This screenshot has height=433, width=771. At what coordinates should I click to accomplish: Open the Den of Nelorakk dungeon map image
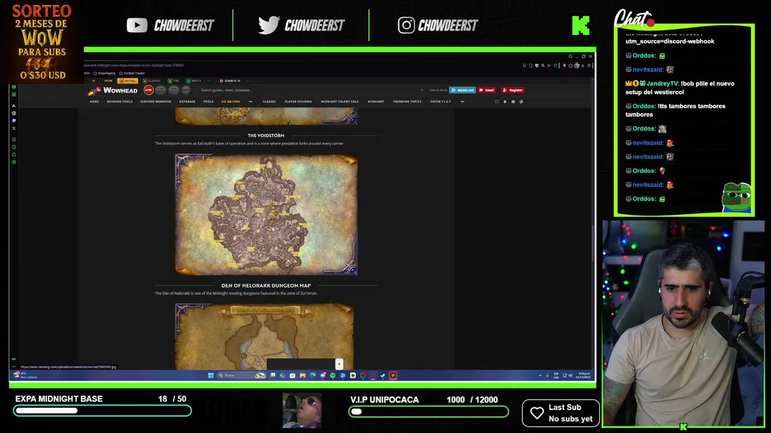[x=265, y=336]
